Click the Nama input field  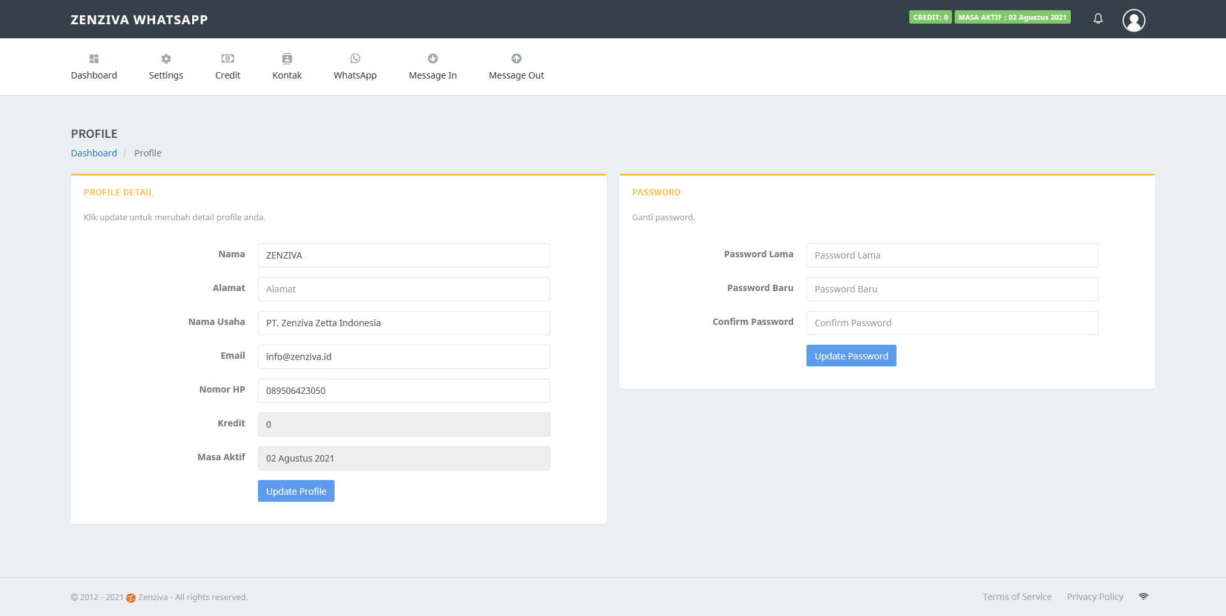point(404,255)
